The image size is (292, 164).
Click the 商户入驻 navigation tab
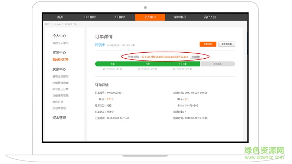click(210, 17)
